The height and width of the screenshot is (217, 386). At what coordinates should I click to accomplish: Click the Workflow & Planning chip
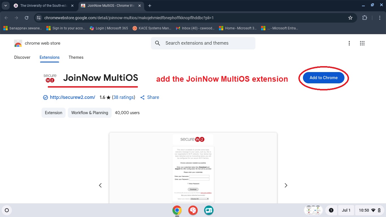pyautogui.click(x=90, y=113)
